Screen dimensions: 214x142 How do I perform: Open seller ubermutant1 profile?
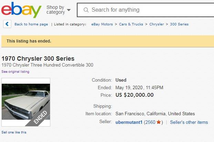point(129,122)
